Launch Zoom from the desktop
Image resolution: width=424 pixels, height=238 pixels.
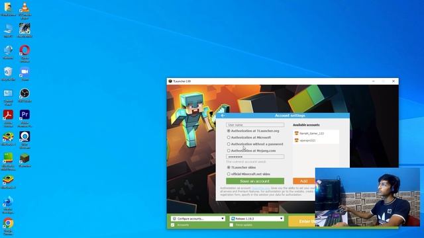click(x=25, y=73)
